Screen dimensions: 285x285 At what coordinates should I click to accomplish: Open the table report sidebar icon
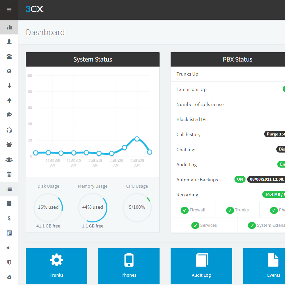click(x=9, y=233)
